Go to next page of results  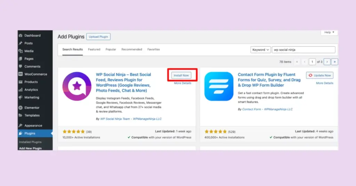[x=327, y=62]
